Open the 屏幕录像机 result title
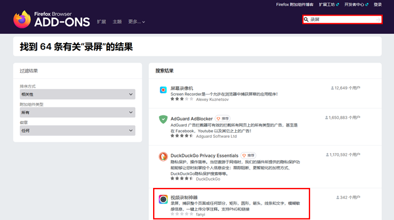The height and width of the screenshot is (220, 394). [x=182, y=88]
